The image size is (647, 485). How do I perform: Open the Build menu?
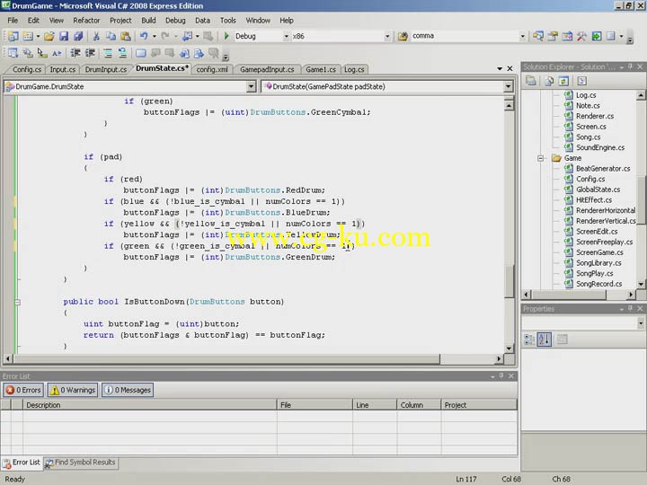pos(148,20)
